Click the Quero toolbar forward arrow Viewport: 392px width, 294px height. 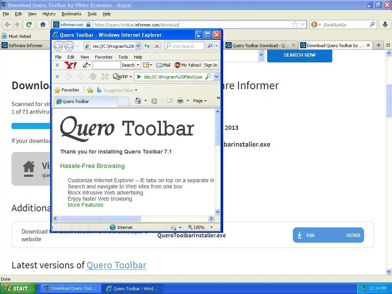coord(80,77)
